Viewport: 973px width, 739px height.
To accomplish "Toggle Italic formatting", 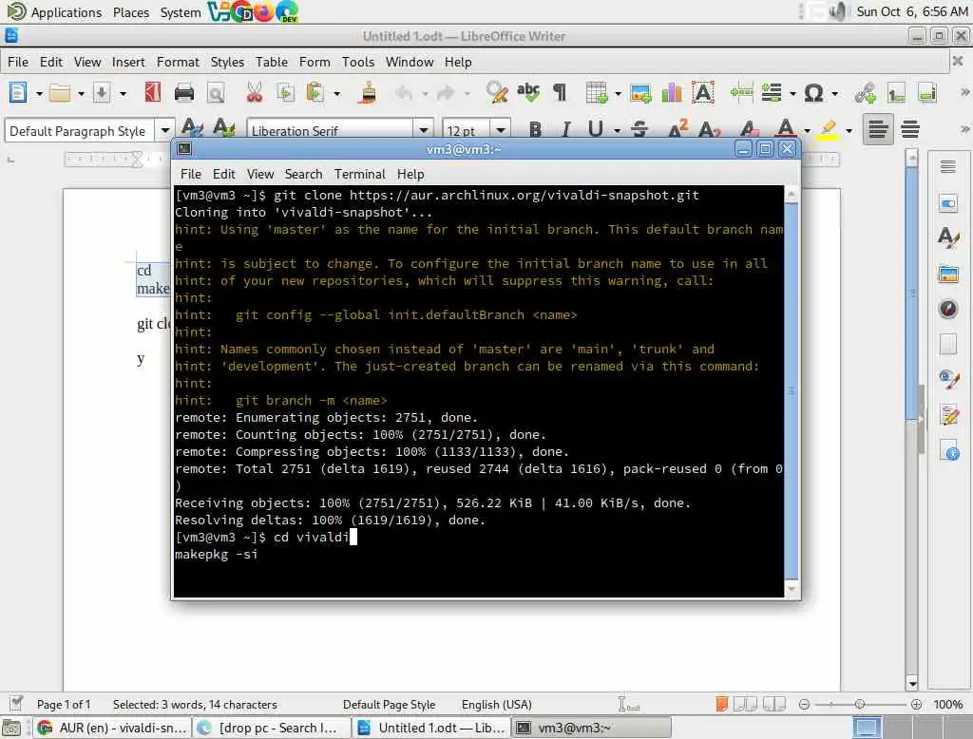I will [565, 129].
